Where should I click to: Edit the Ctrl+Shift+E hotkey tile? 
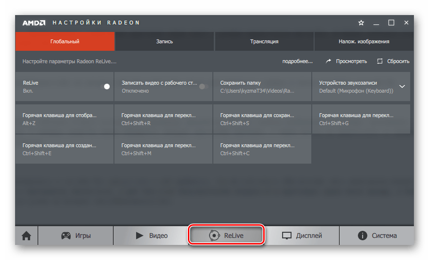pos(65,149)
